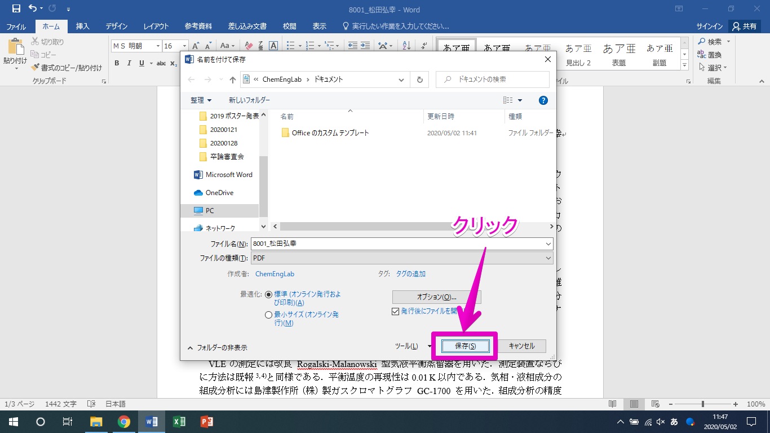This screenshot has width=770, height=433.
Task: Open the view options dropdown arrow in dialog toolbar
Action: coord(520,100)
